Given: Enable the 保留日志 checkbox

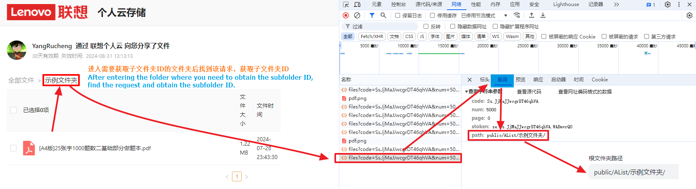Looking at the screenshot, I should [x=398, y=15].
